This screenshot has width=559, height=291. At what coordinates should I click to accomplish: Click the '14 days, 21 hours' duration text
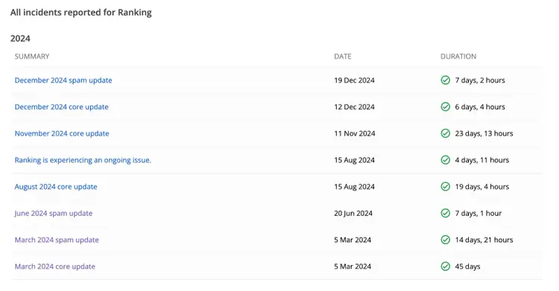click(x=484, y=240)
